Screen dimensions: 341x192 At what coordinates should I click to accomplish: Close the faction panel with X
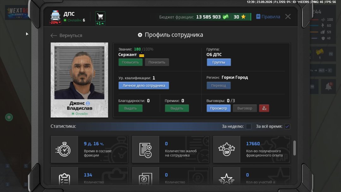point(288,16)
